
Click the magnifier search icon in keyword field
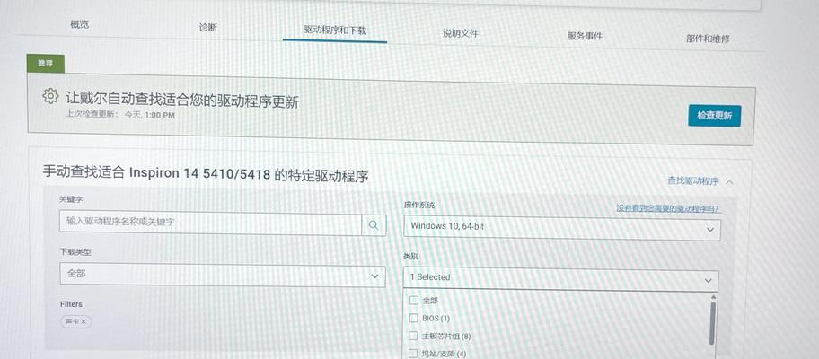pos(374,225)
